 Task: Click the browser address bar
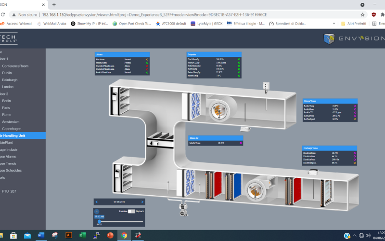point(192,14)
